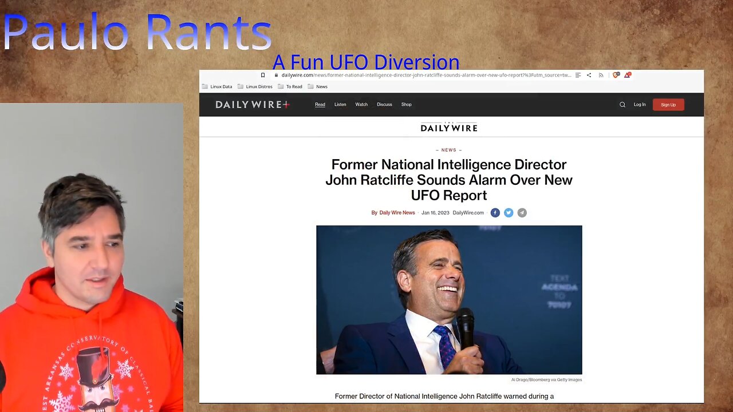Click the Daily Wire News author link

tap(397, 213)
